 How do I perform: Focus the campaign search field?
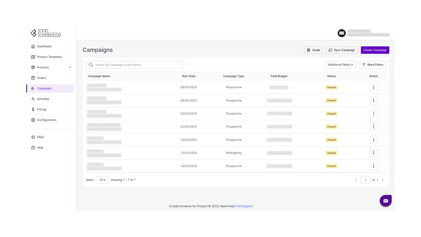pos(135,65)
